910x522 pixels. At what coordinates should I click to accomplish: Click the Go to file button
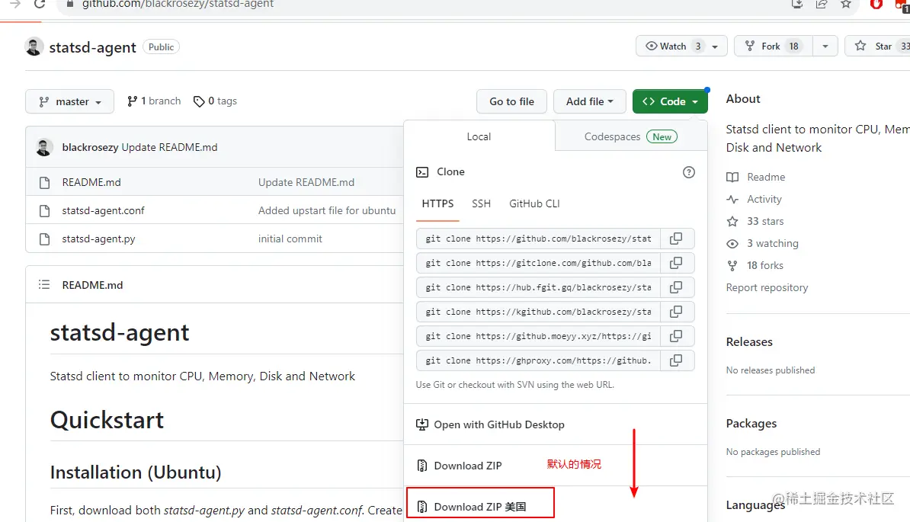click(511, 101)
